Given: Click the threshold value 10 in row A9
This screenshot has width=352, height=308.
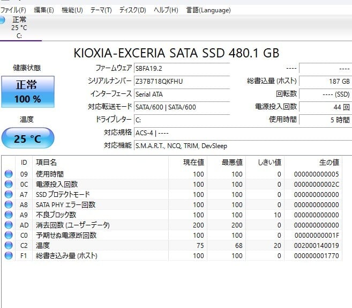Looking at the screenshot, I should click(278, 215).
